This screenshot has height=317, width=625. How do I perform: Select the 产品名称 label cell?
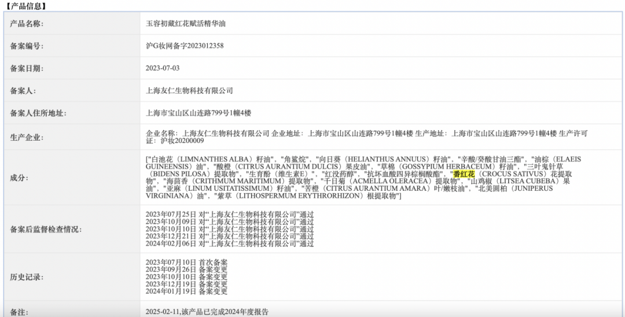pyautogui.click(x=72, y=24)
